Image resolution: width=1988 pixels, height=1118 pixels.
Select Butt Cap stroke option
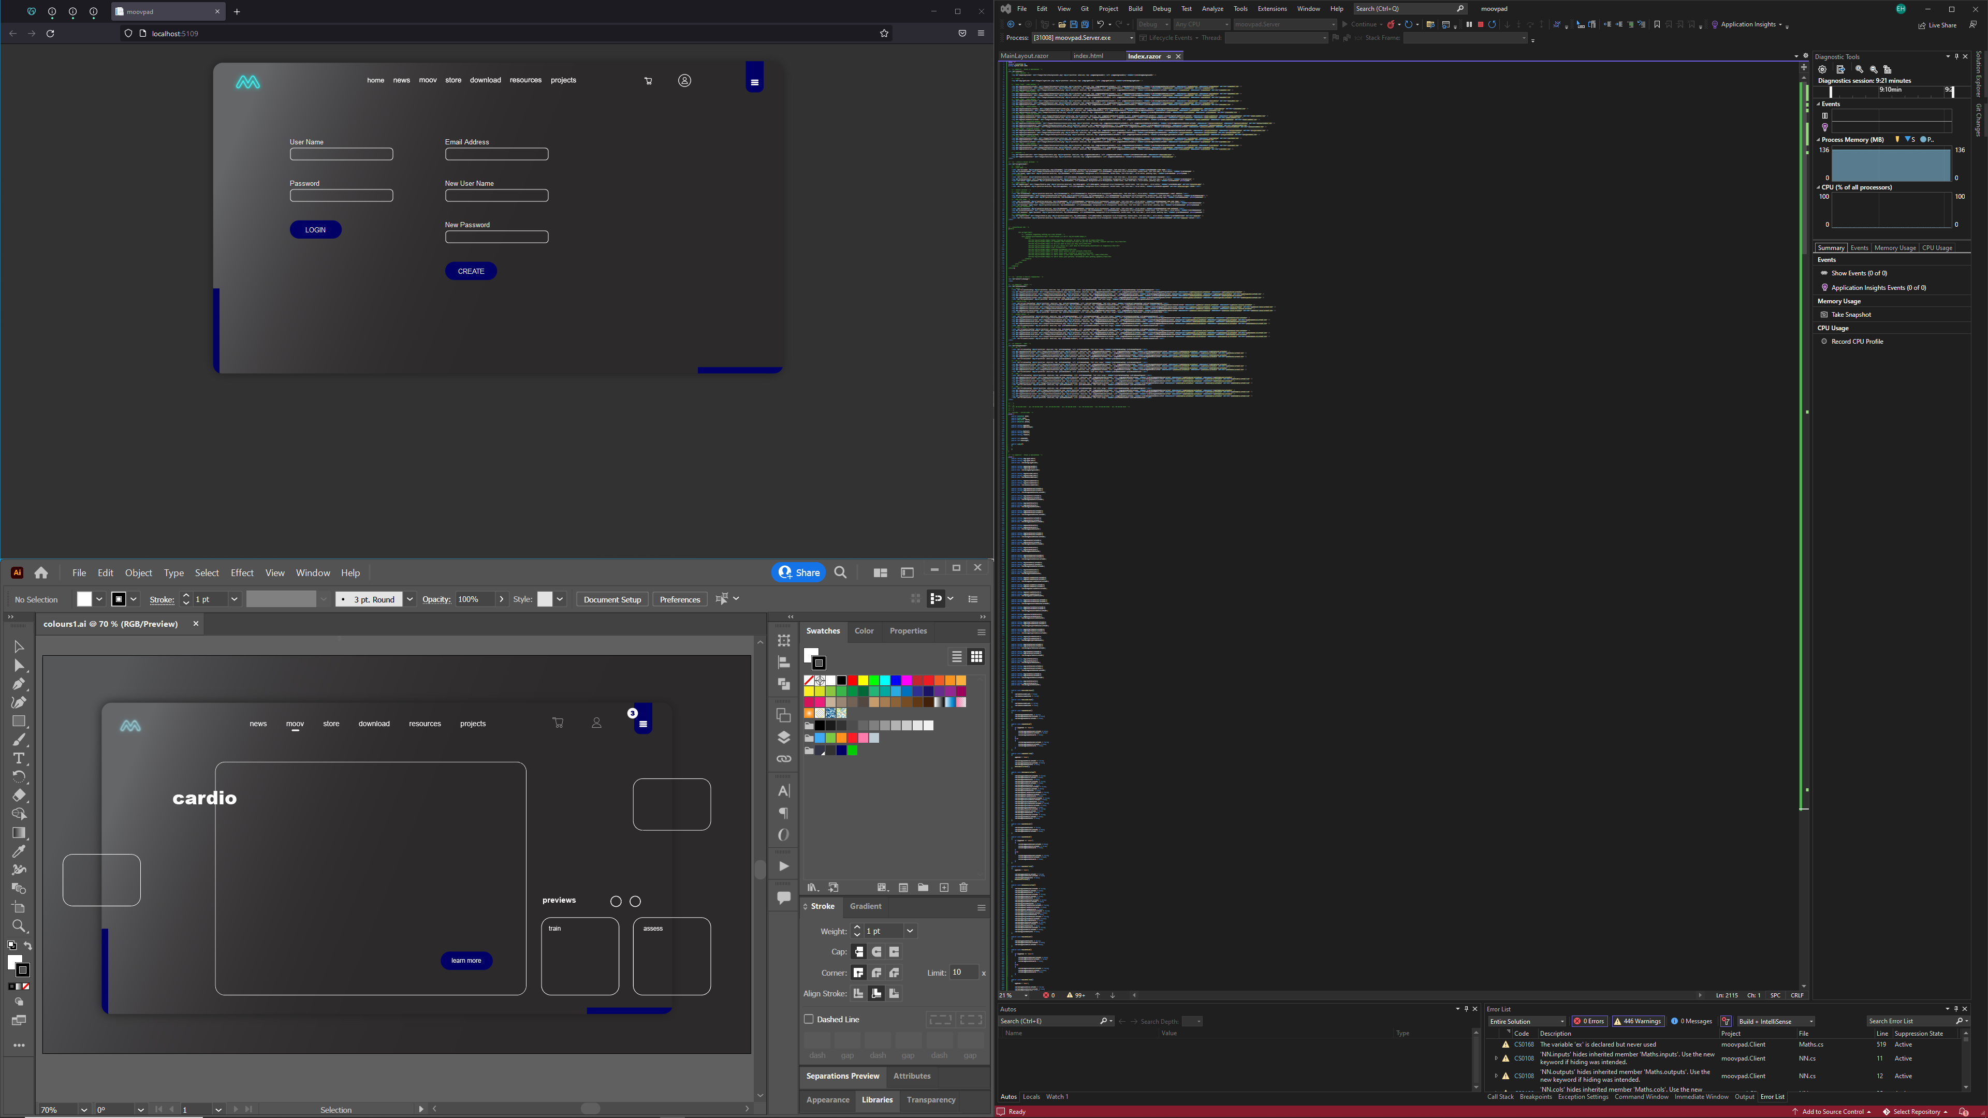(859, 952)
